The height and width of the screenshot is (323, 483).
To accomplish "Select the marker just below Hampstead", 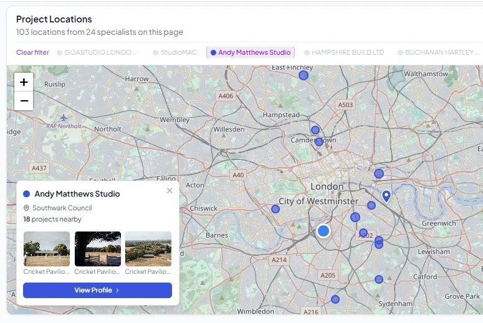I will (315, 130).
